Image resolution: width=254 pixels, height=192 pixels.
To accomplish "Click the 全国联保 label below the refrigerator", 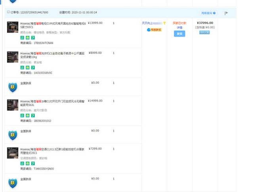I will 26,131.
